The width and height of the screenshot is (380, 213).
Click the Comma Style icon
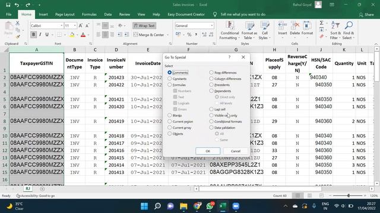[x=196, y=35]
